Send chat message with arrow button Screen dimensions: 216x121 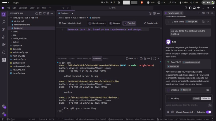[210, 105]
